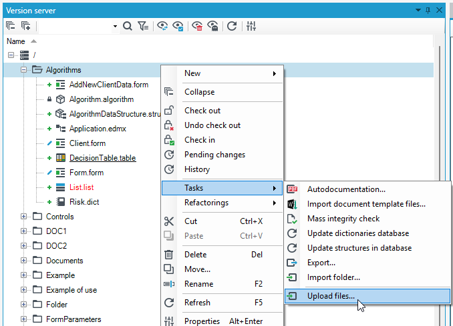Choose Cut from the context menu
Viewport: 453px width, 326px height.
[222, 221]
